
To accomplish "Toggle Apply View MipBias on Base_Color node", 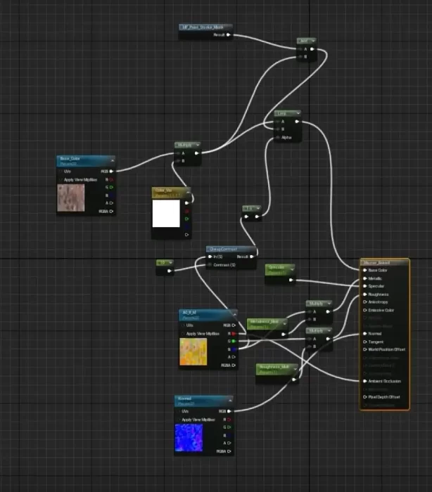I will click(60, 179).
